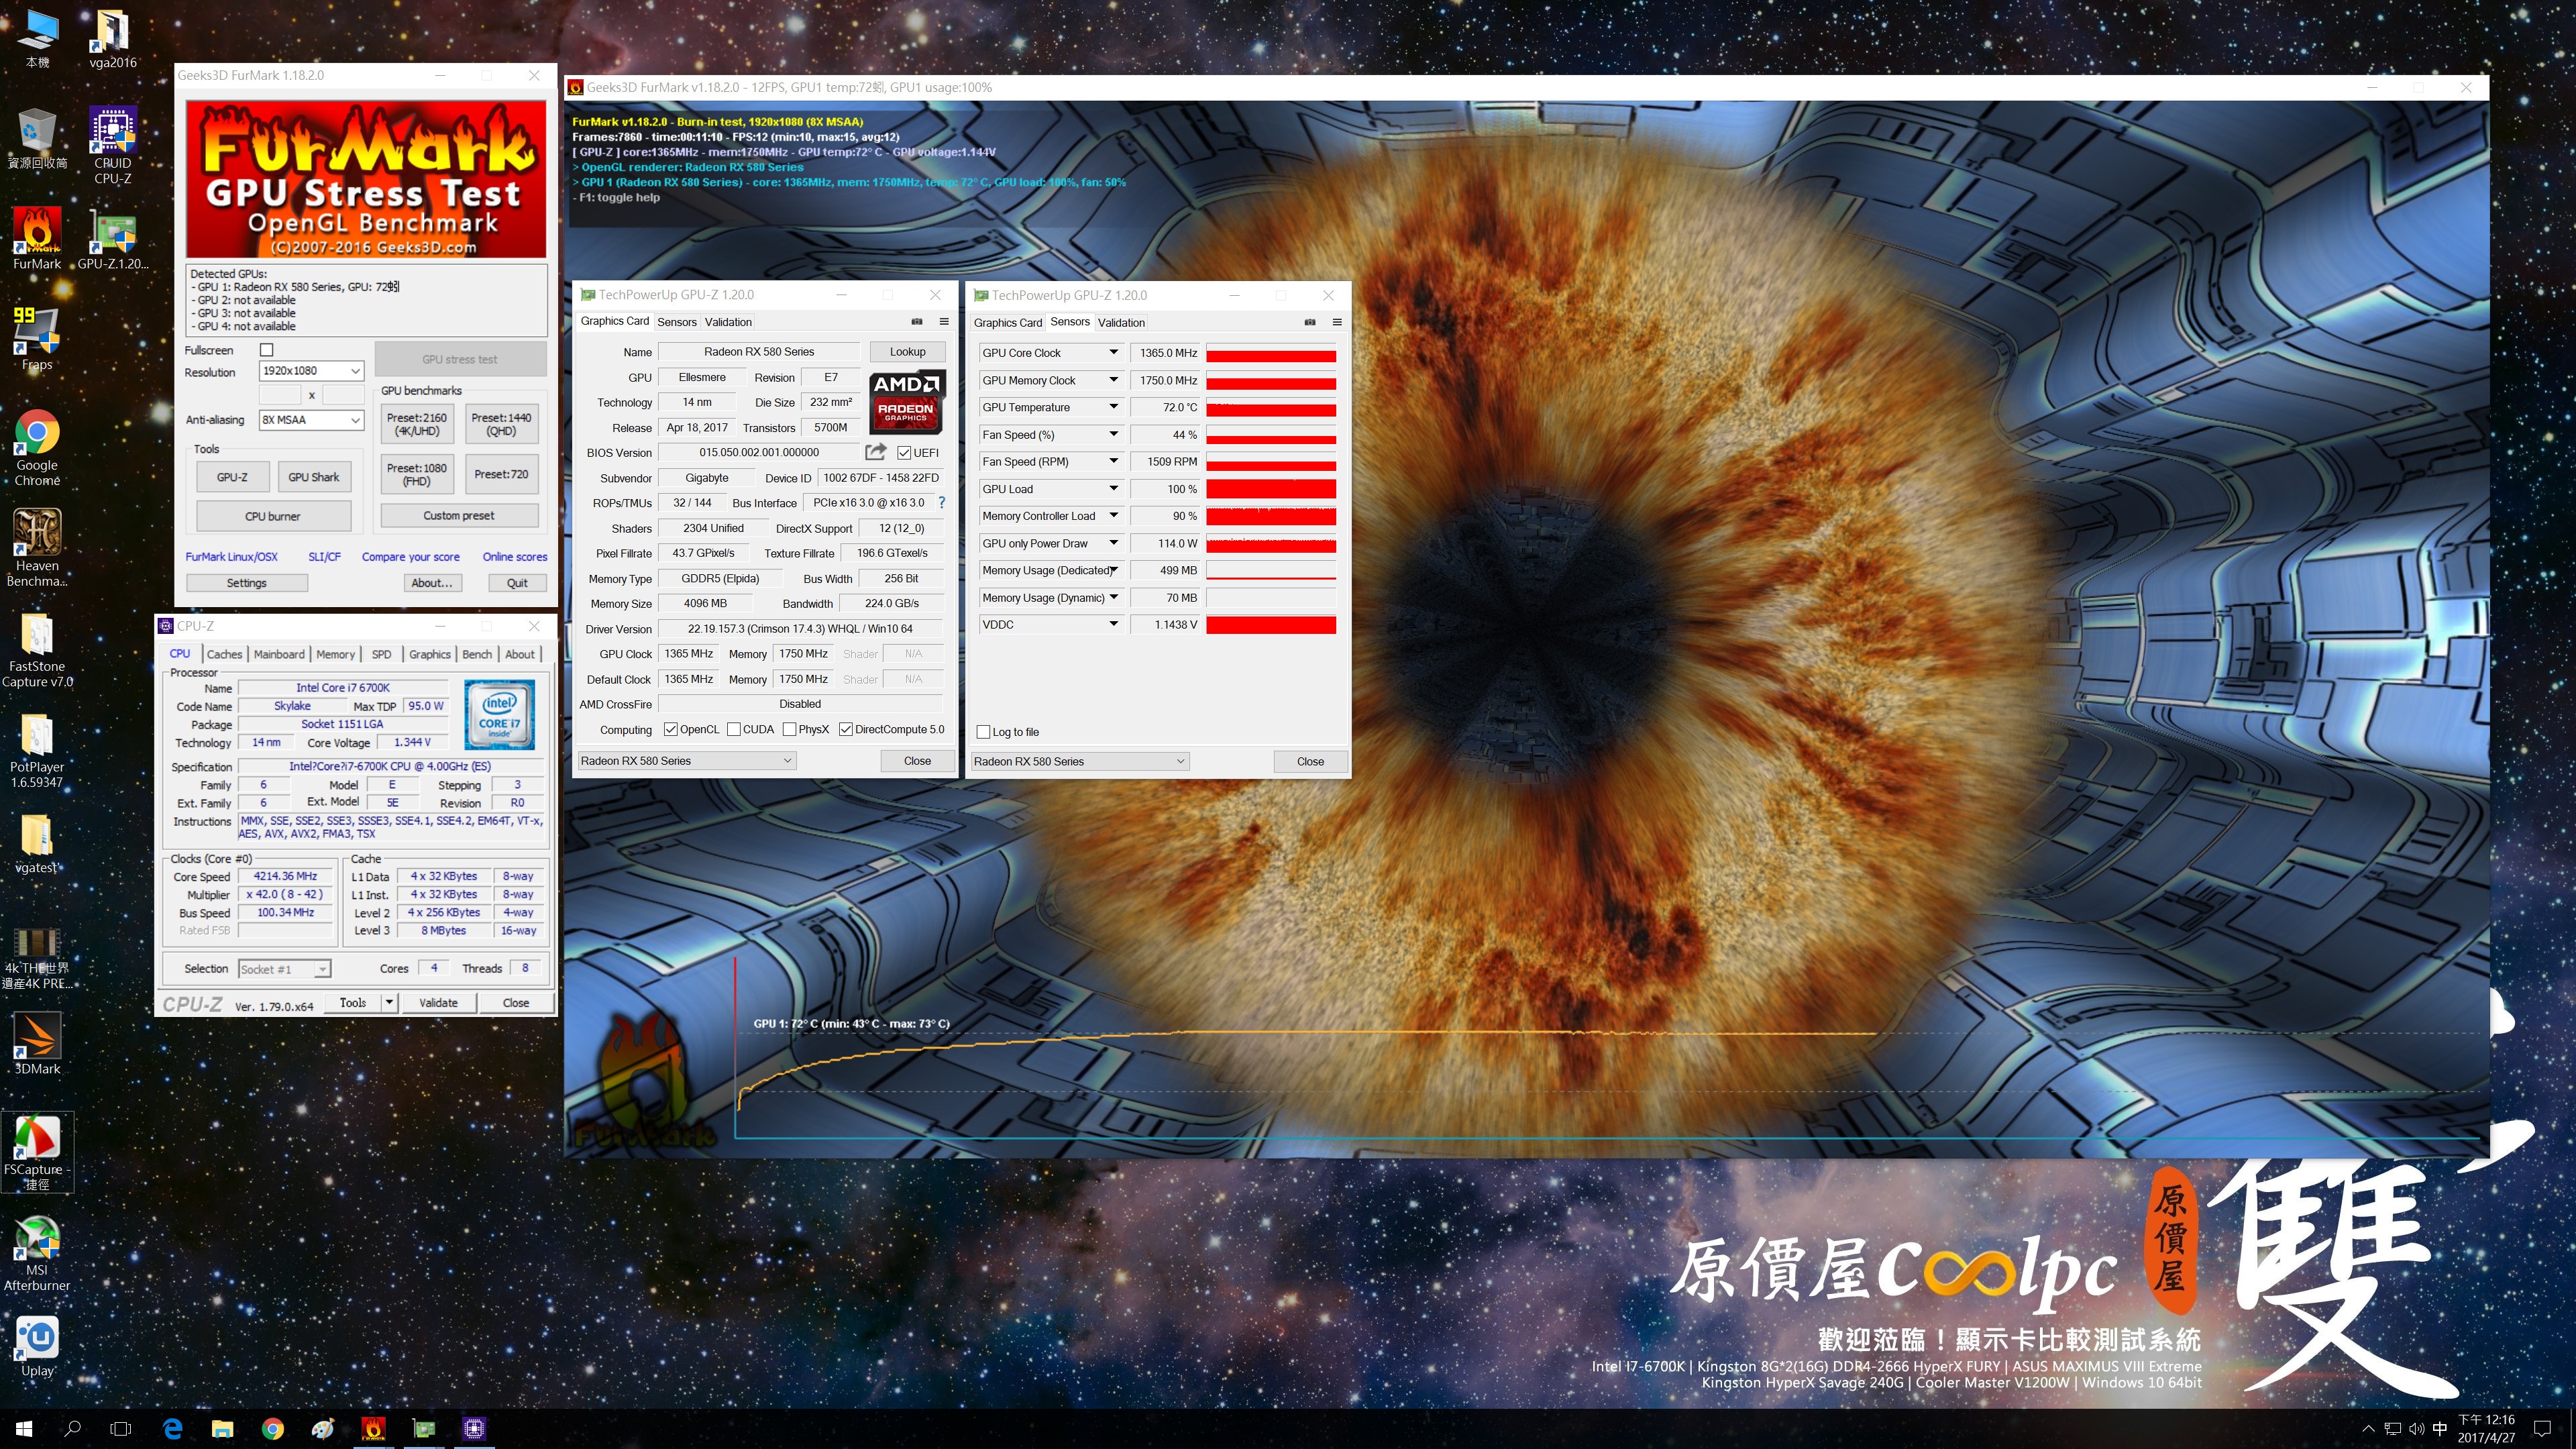Image resolution: width=2576 pixels, height=1449 pixels.
Task: Click the FurMark icon in the taskbar
Action: point(373,1428)
